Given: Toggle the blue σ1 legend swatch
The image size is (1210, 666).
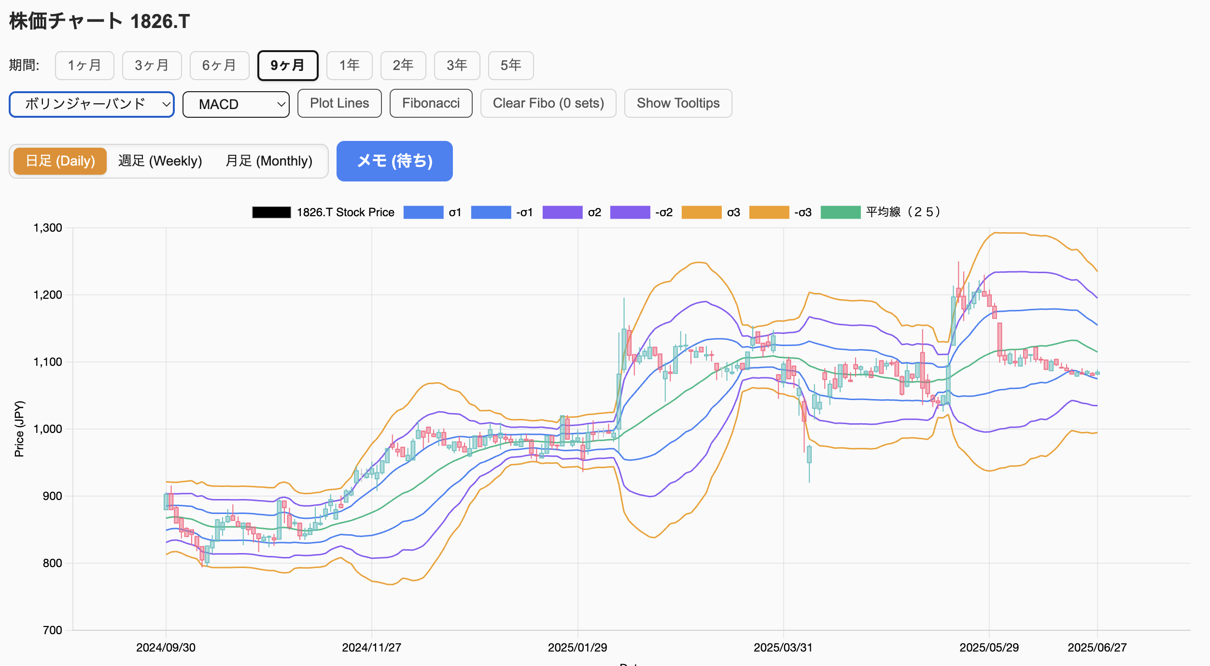Looking at the screenshot, I should 423,212.
